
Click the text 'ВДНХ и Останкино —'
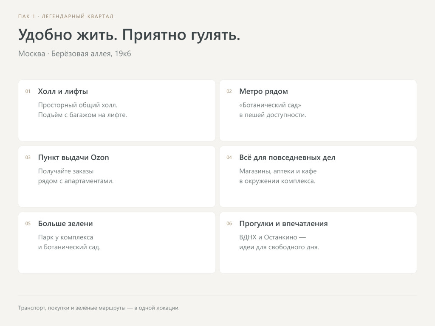click(x=272, y=237)
